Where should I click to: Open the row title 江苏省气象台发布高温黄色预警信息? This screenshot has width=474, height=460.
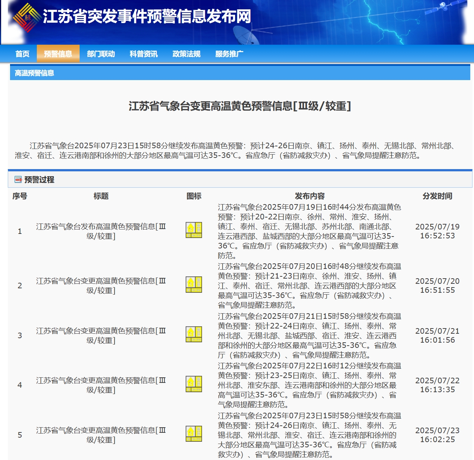101,231
